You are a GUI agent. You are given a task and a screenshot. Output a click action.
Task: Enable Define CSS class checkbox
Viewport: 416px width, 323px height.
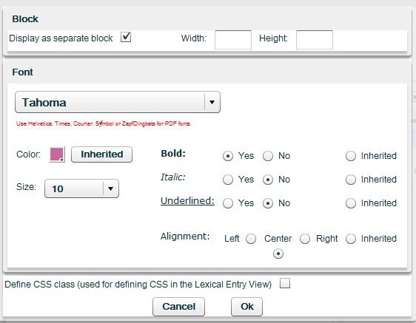coord(285,283)
